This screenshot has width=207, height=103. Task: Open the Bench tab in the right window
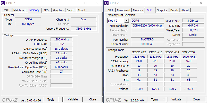tap(174, 10)
